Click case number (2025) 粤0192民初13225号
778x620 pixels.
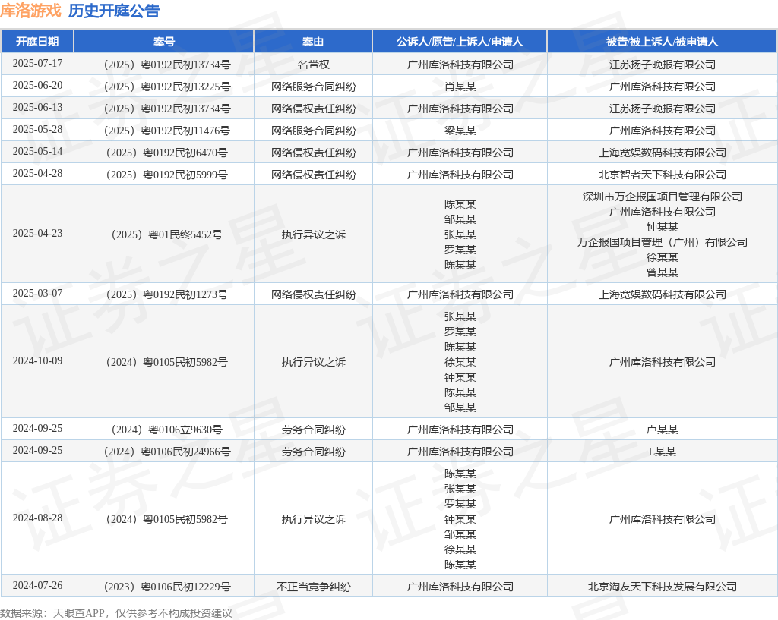[166, 87]
